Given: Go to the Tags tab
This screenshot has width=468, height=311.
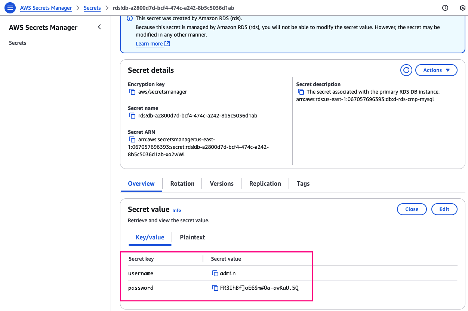Looking at the screenshot, I should [x=303, y=183].
